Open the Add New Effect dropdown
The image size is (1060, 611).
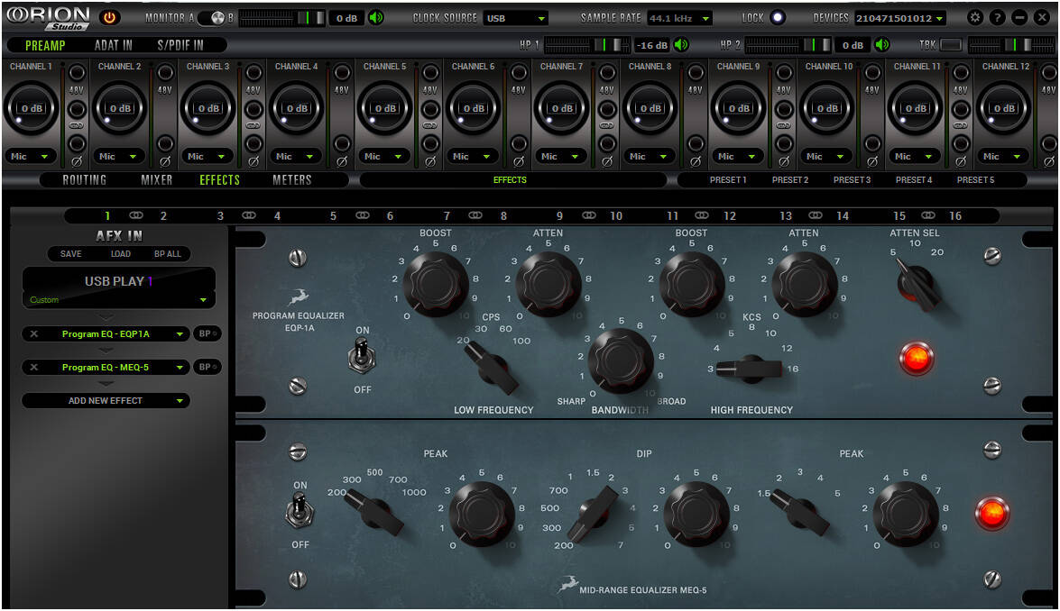click(x=106, y=400)
